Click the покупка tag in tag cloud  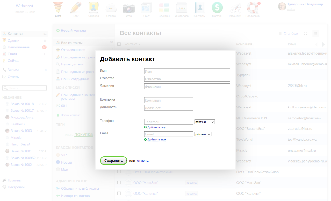pyautogui.click(x=84, y=134)
